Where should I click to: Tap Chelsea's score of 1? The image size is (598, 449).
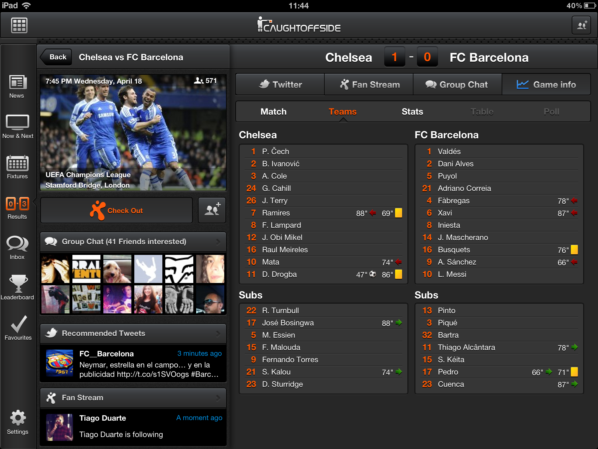[x=394, y=57]
